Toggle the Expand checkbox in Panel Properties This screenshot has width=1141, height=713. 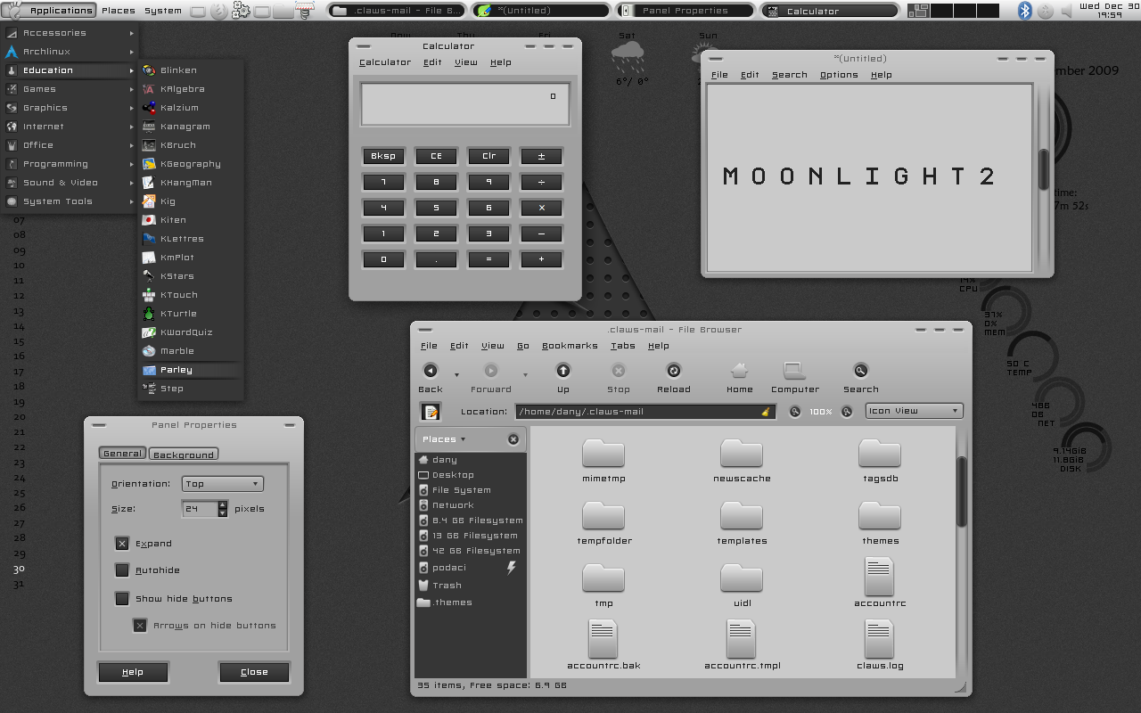[122, 544]
